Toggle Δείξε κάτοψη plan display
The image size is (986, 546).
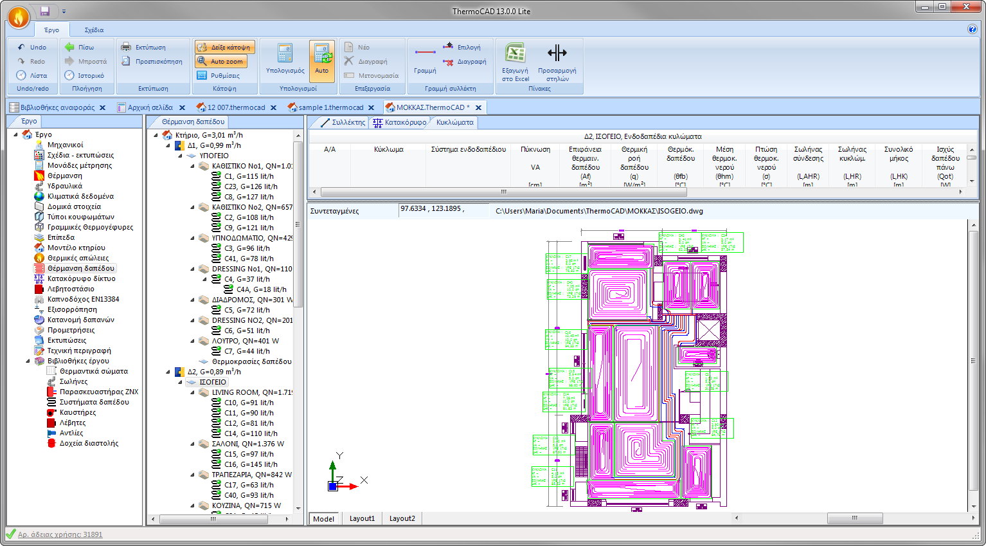point(224,47)
